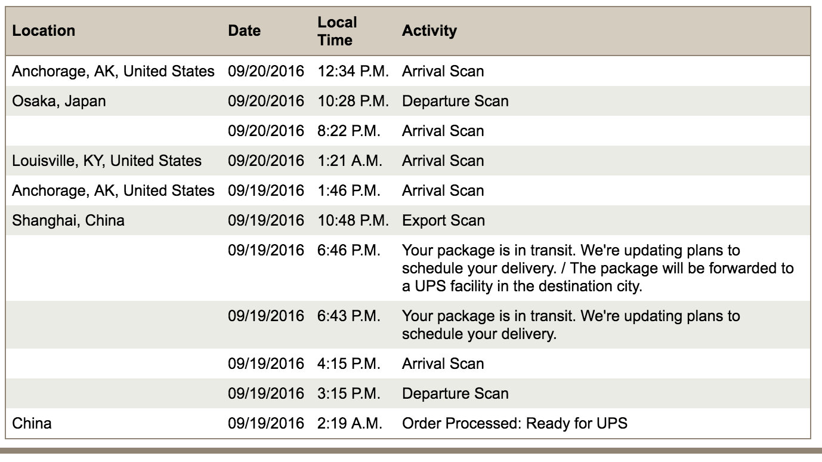
Task: Click the Location column header
Action: (44, 31)
